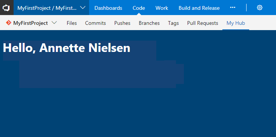The width and height of the screenshot is (276, 137).
Task: Click the MyFirstProject repository name
Action: (x=31, y=23)
